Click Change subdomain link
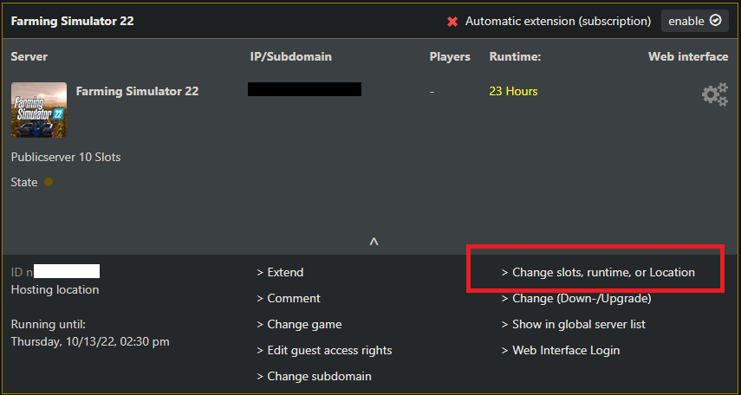 point(315,377)
